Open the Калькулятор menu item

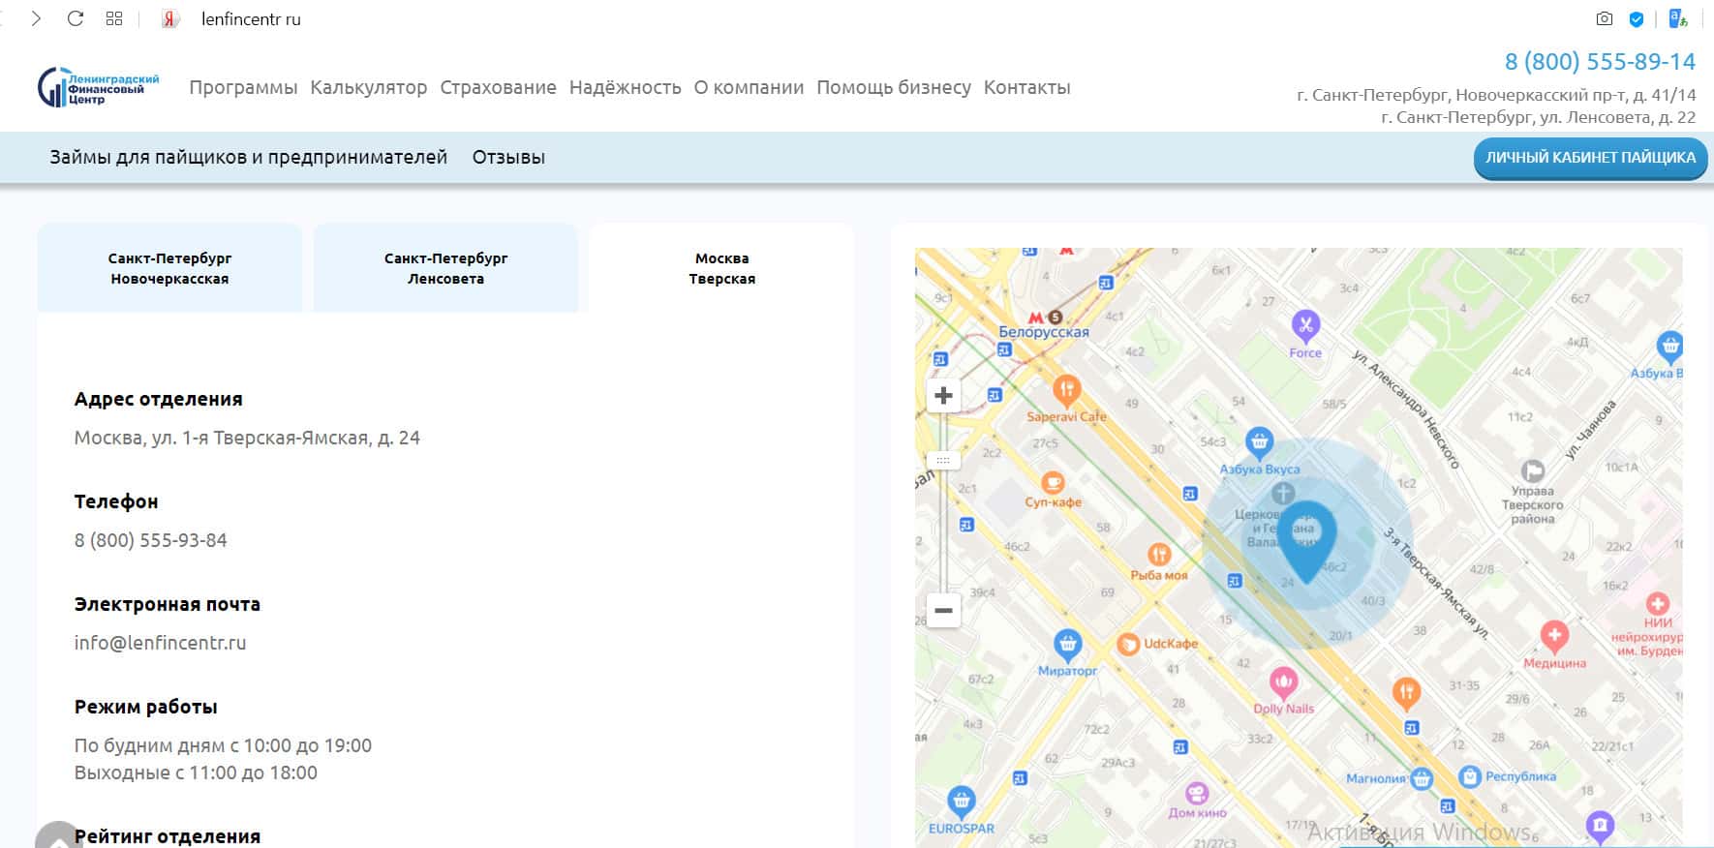click(x=368, y=87)
